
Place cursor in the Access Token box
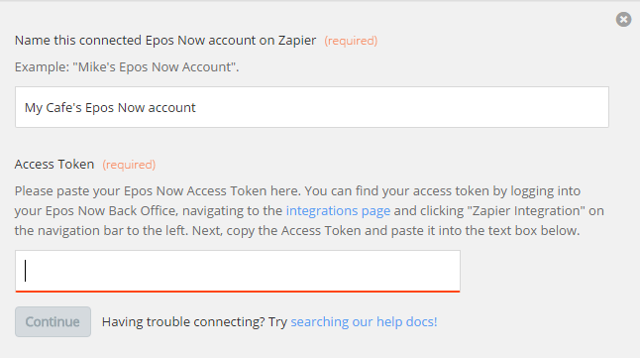coord(238,272)
